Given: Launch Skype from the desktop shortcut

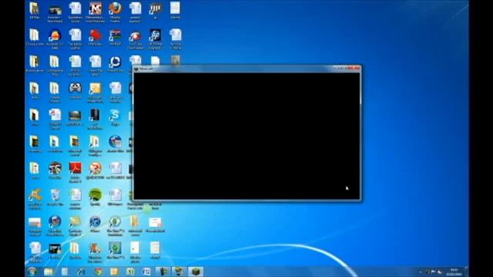Looking at the screenshot, I should coord(115,118).
